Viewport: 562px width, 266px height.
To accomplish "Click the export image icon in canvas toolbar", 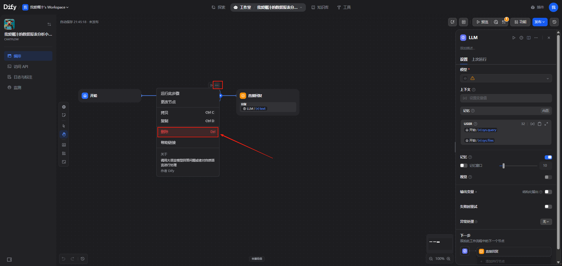I will point(64,145).
